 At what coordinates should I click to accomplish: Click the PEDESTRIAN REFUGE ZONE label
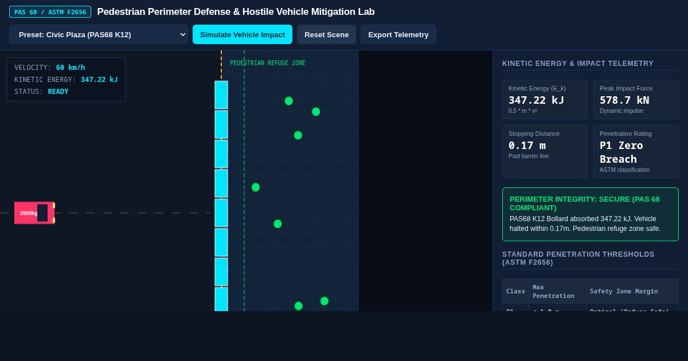click(x=268, y=63)
